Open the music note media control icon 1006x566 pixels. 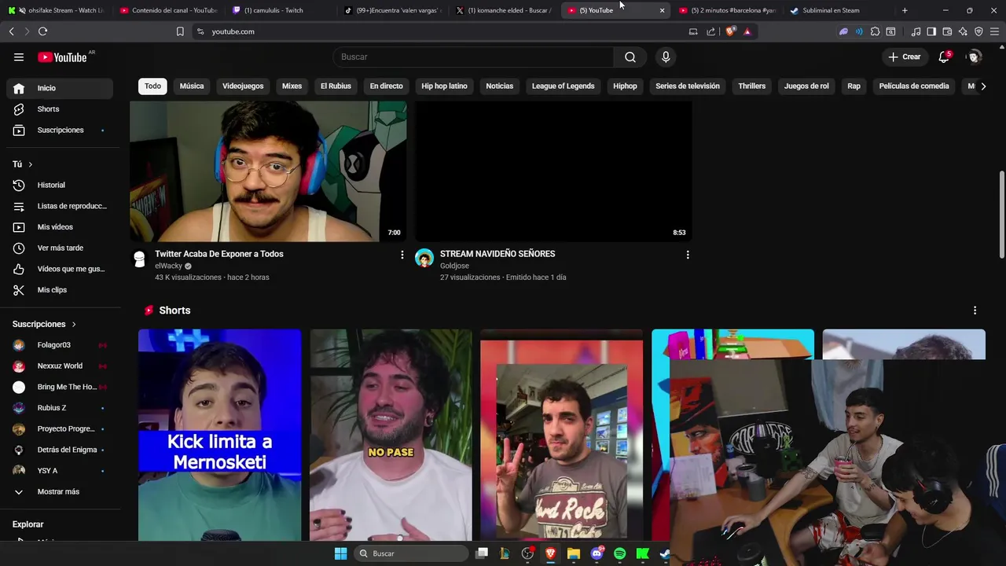(916, 31)
